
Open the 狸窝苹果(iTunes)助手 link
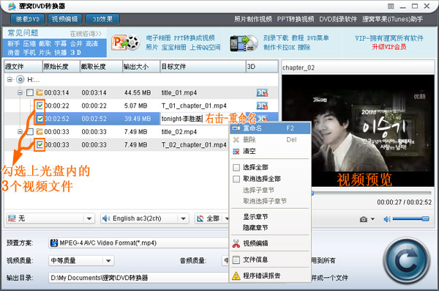[392, 19]
